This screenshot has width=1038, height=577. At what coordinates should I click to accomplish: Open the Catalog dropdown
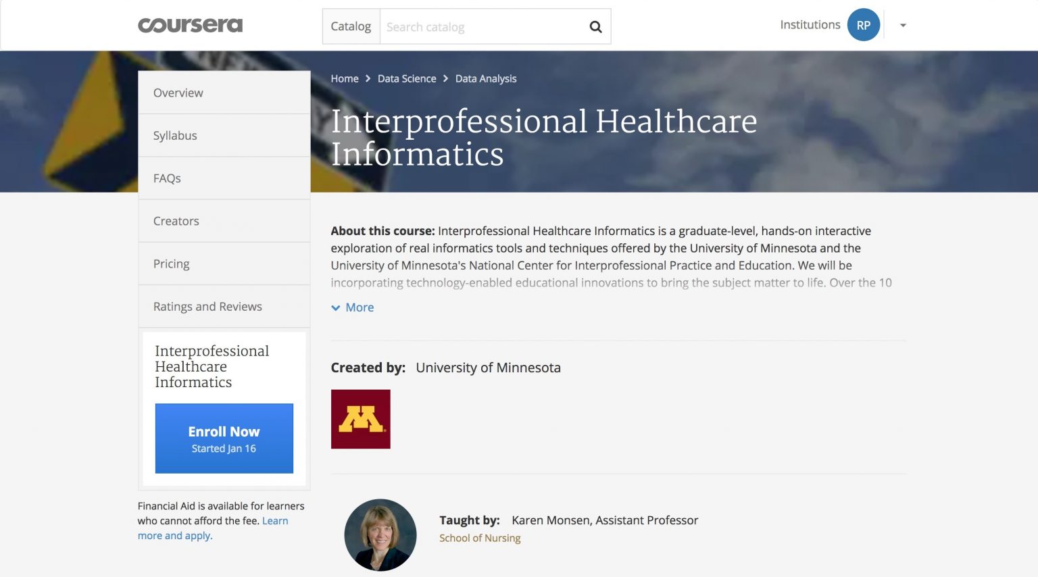351,26
